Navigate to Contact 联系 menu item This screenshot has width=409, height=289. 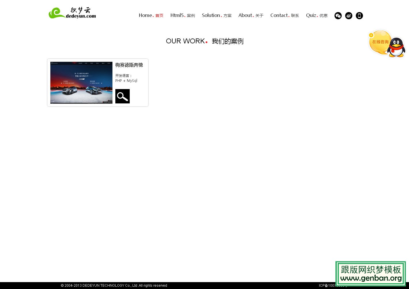pyautogui.click(x=284, y=16)
